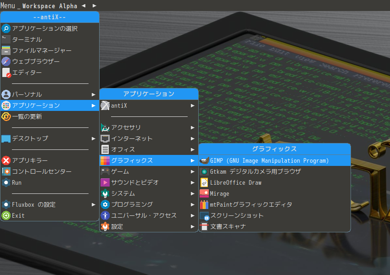
Task: Click the アプリケーション submenu title header
Action: coord(149,94)
